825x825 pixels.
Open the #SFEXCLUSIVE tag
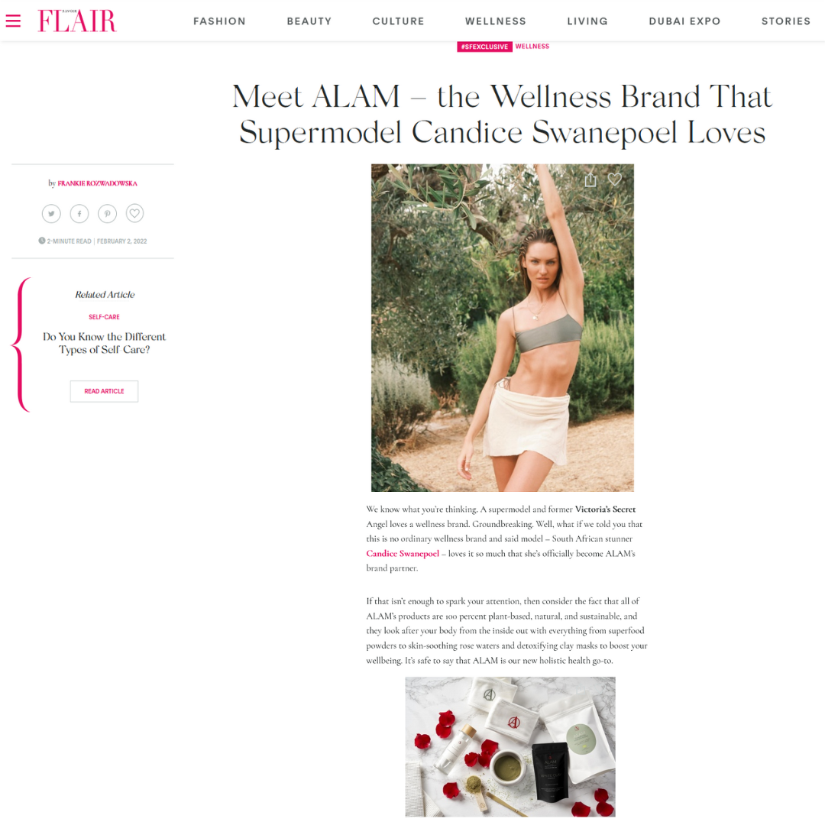click(x=484, y=47)
